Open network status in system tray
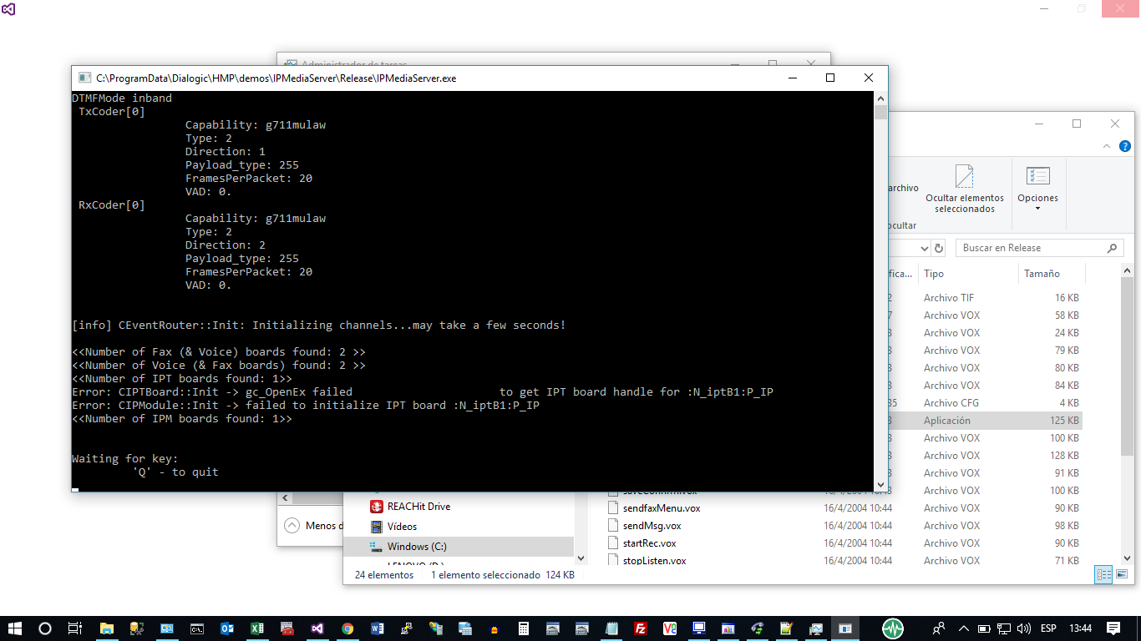This screenshot has width=1141, height=641. pyautogui.click(x=1003, y=628)
